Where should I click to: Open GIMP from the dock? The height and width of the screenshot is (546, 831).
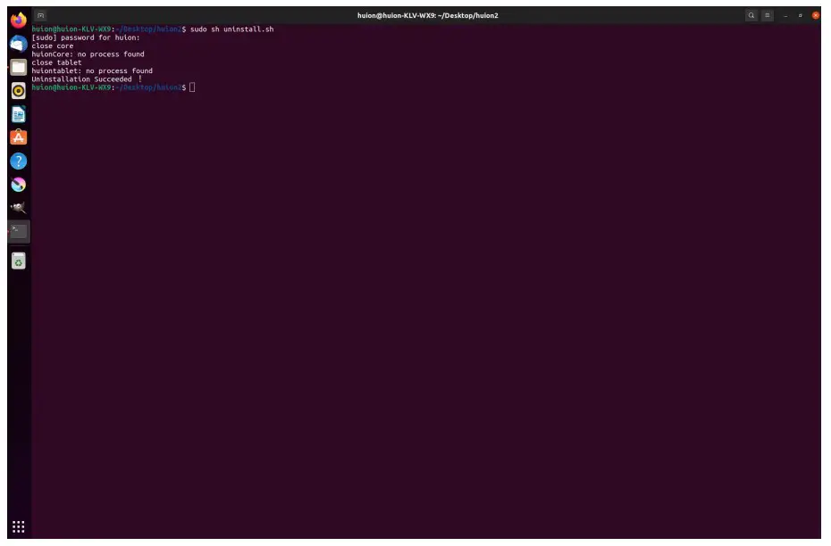coord(19,207)
